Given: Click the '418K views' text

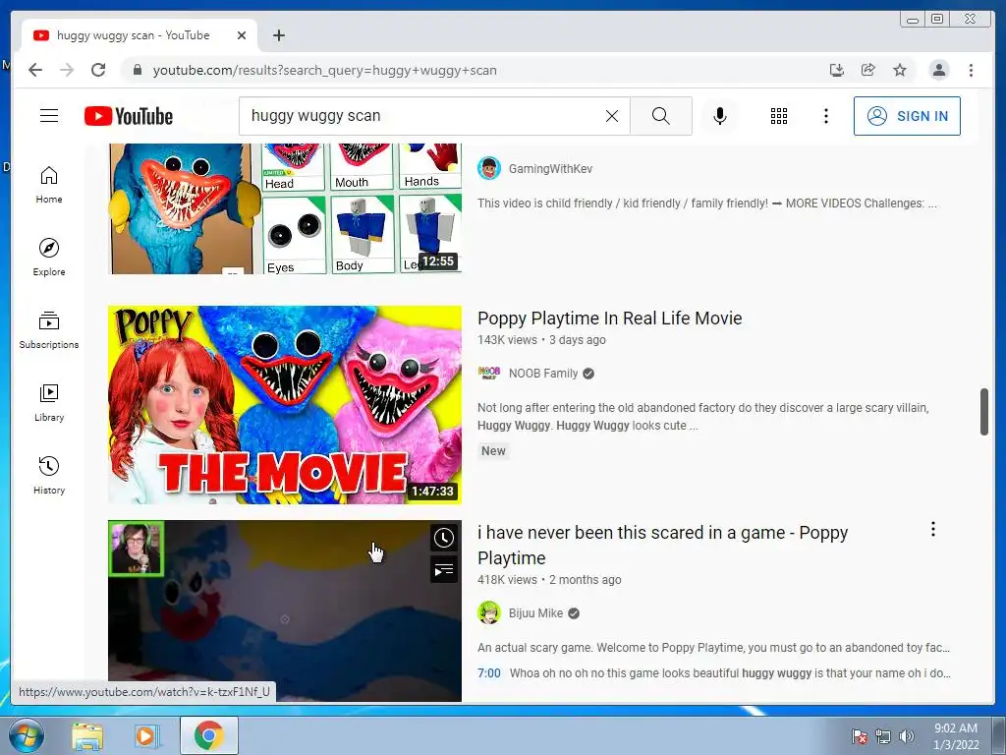Looking at the screenshot, I should click(x=507, y=580).
